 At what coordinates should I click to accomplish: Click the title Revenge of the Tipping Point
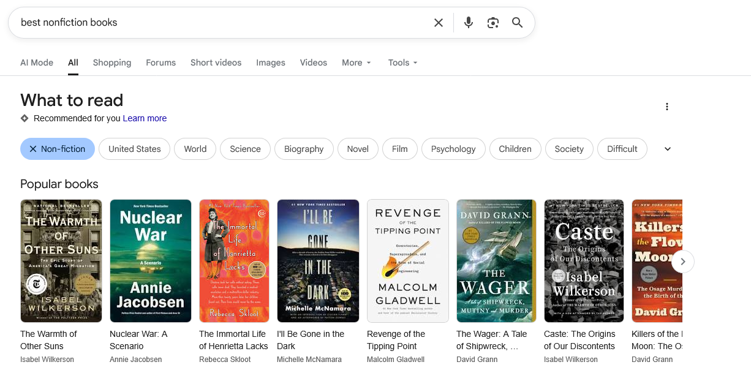396,340
